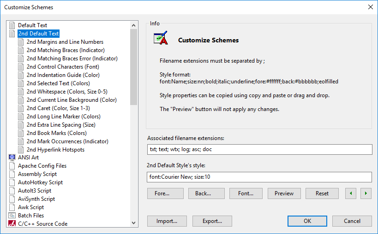Viewport: 378px width, 234px height.
Task: Select 2nd Matching Braces (Indicator)
Action: pos(66,50)
